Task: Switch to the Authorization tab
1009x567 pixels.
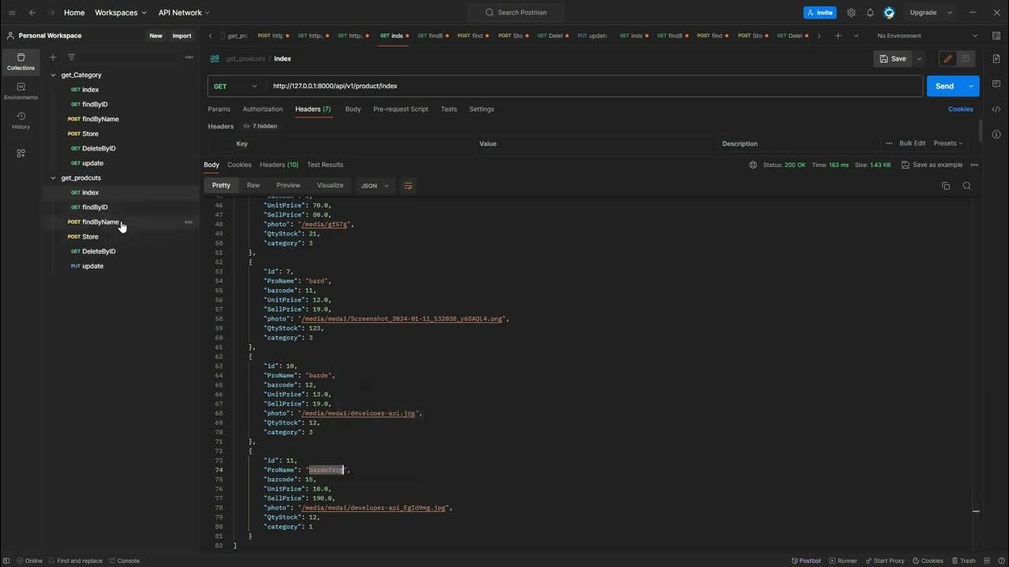Action: [x=262, y=109]
